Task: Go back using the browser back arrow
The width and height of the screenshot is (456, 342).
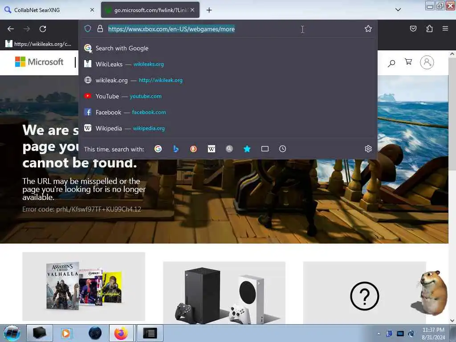Action: (11, 29)
